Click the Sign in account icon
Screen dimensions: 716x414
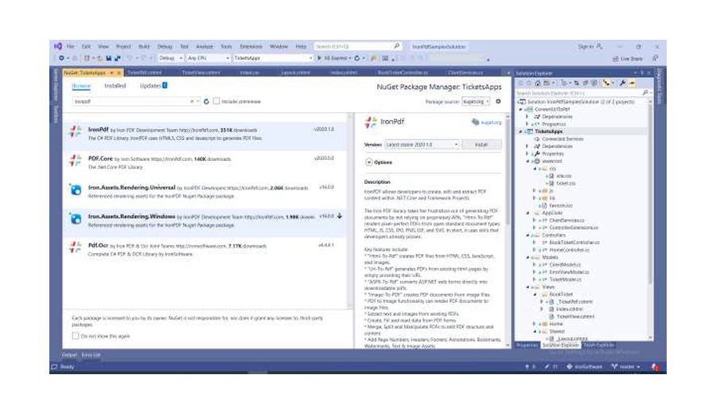click(x=599, y=46)
